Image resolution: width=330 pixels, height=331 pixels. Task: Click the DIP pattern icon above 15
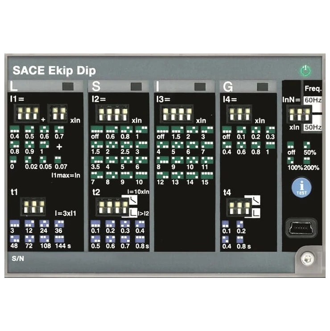coord(207,175)
